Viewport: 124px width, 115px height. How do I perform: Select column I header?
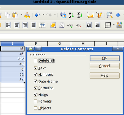[106, 43]
